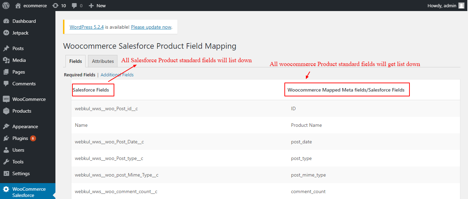This screenshot has height=199, width=468.
Task: Select the Tools wrench icon
Action: (x=6, y=162)
